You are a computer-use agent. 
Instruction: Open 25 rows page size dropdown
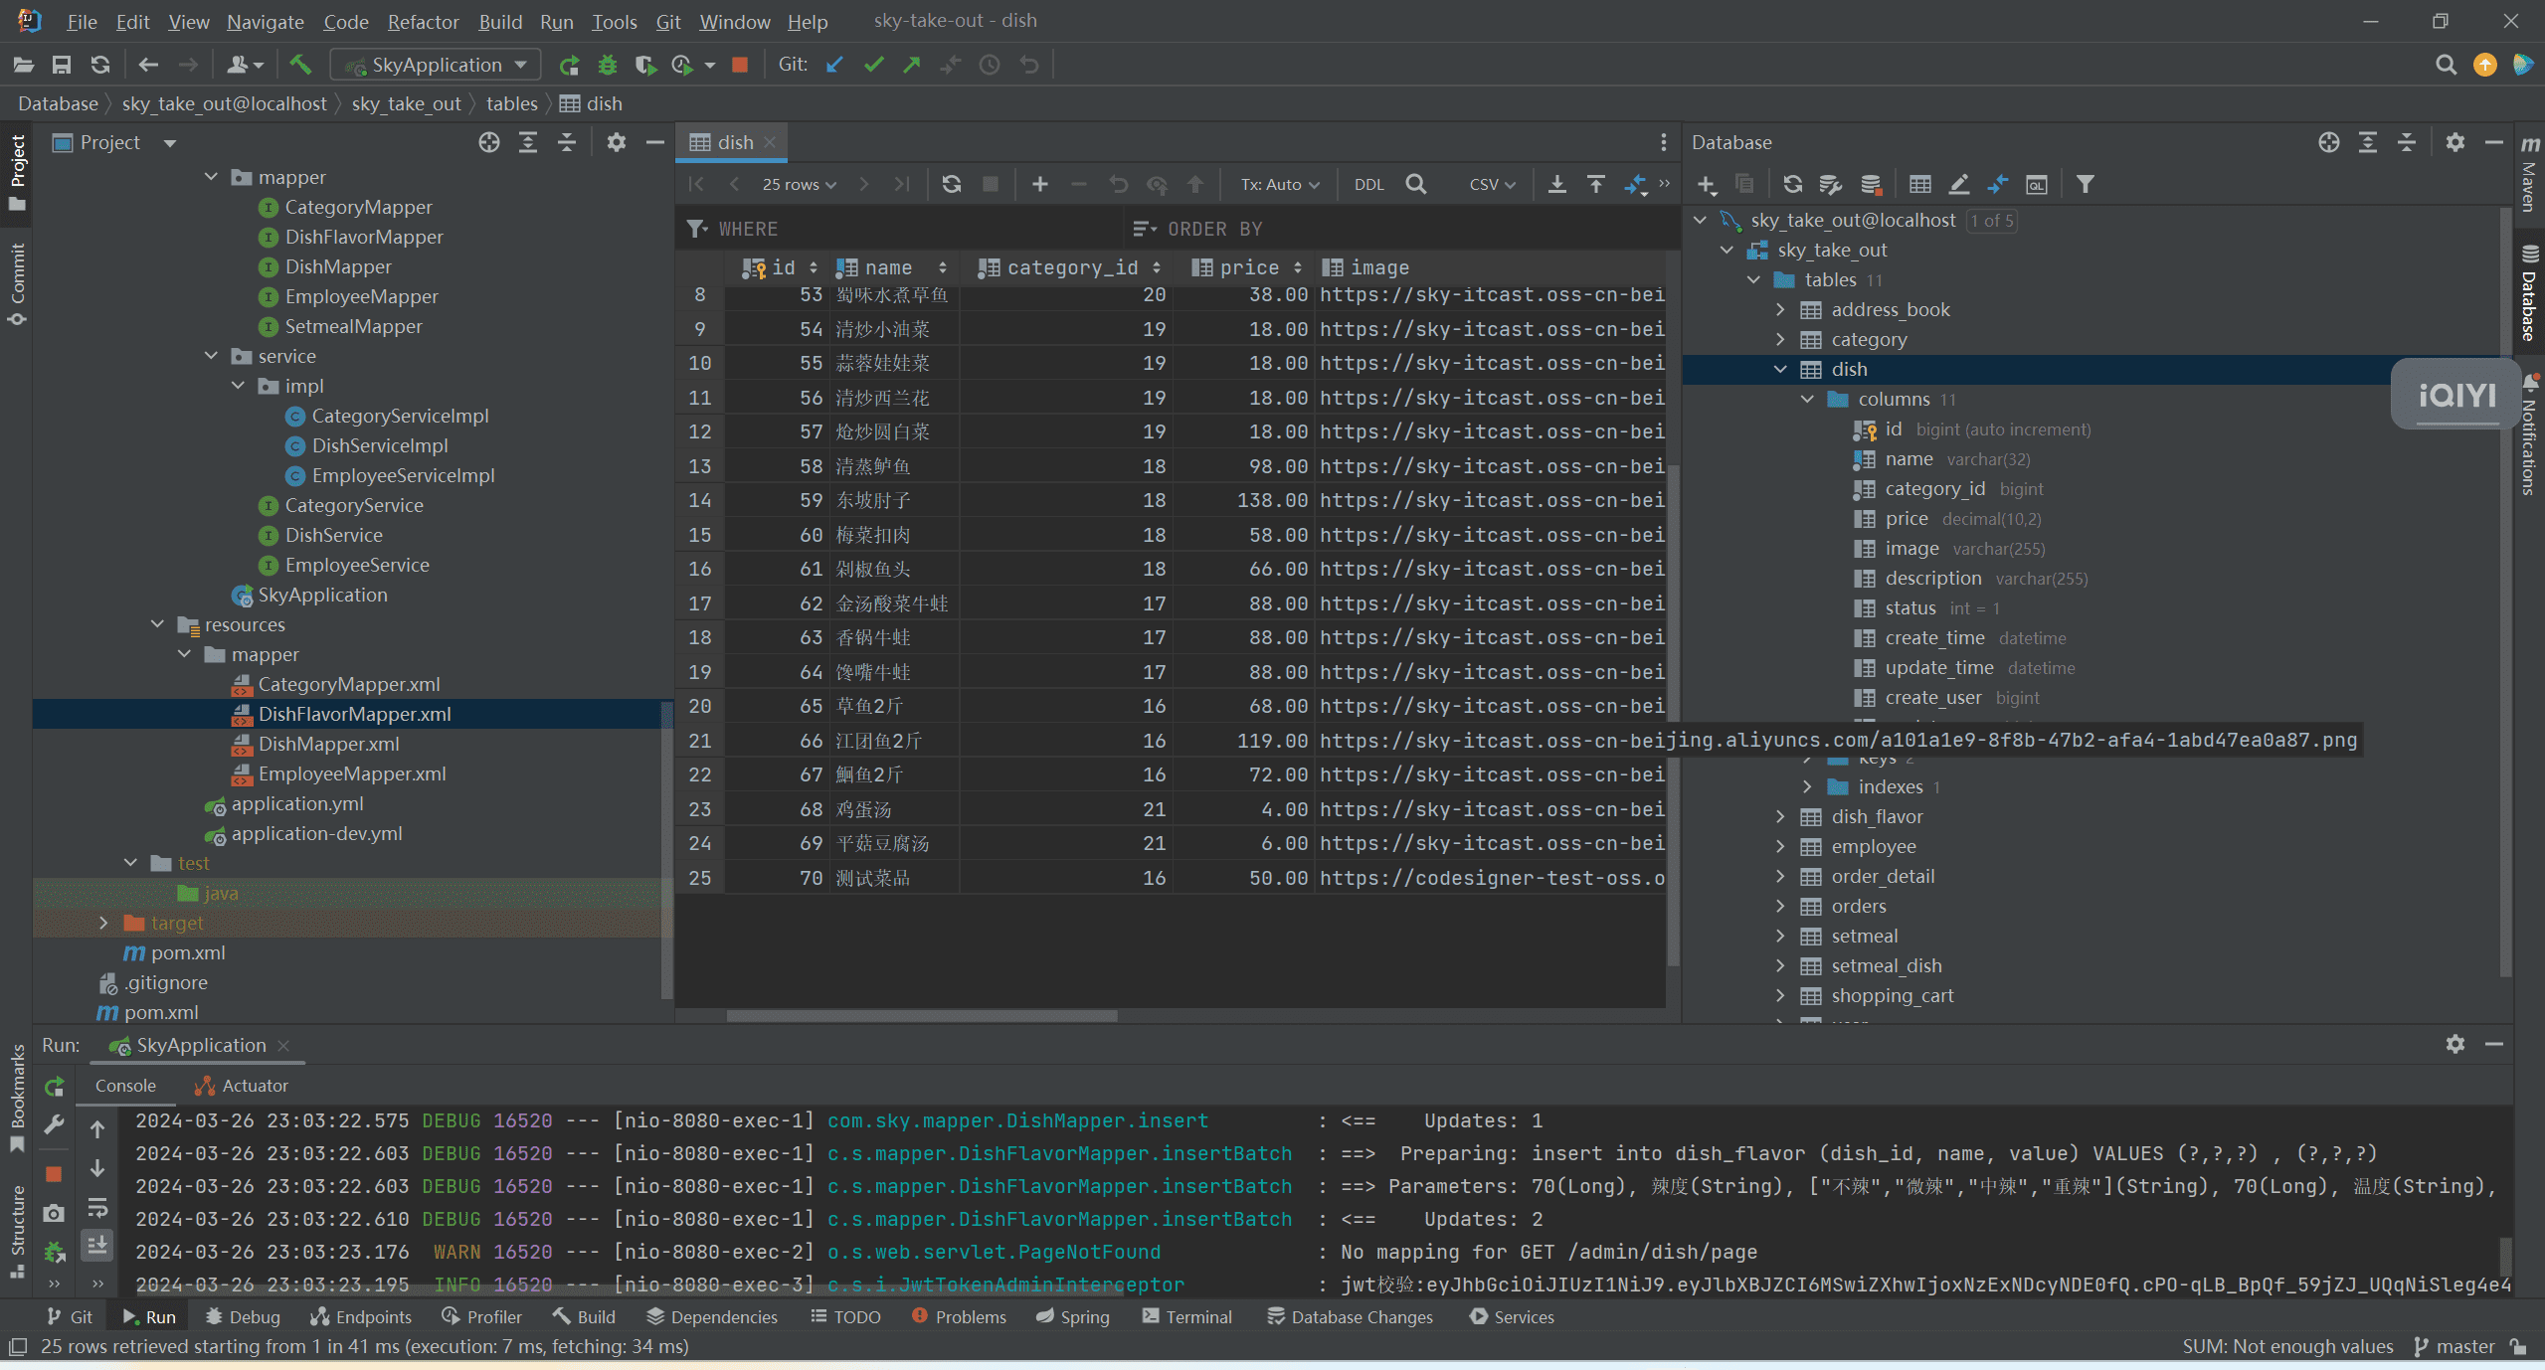799,184
